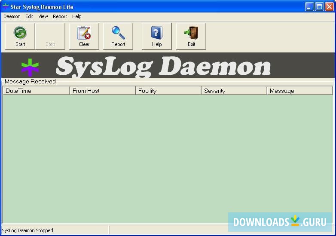This screenshot has width=336, height=236.
Task: Click the title bar star application icon
Action: [x=5, y=6]
